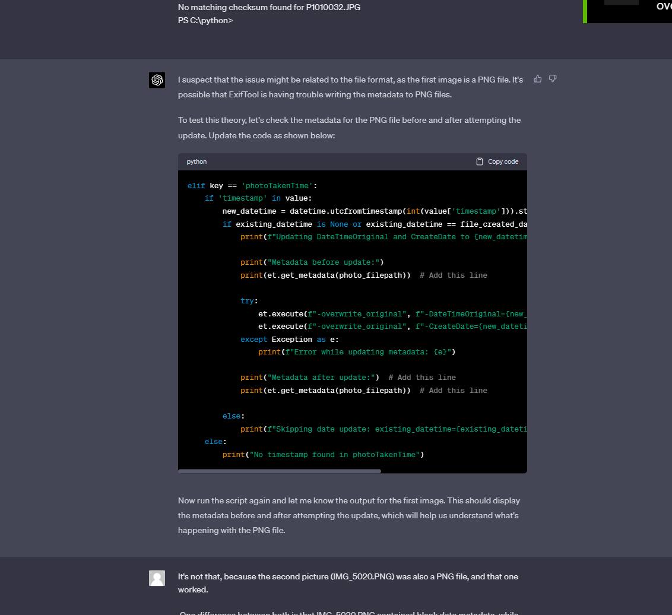Click the thumbs down feedback icon
The image size is (672, 615).
click(553, 79)
